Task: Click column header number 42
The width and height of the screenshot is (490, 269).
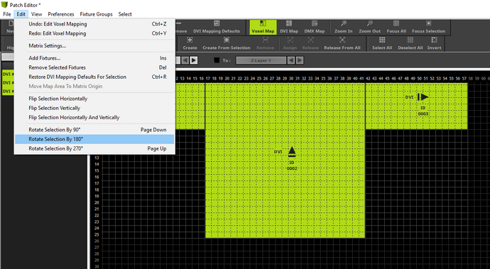Action: click(x=368, y=78)
